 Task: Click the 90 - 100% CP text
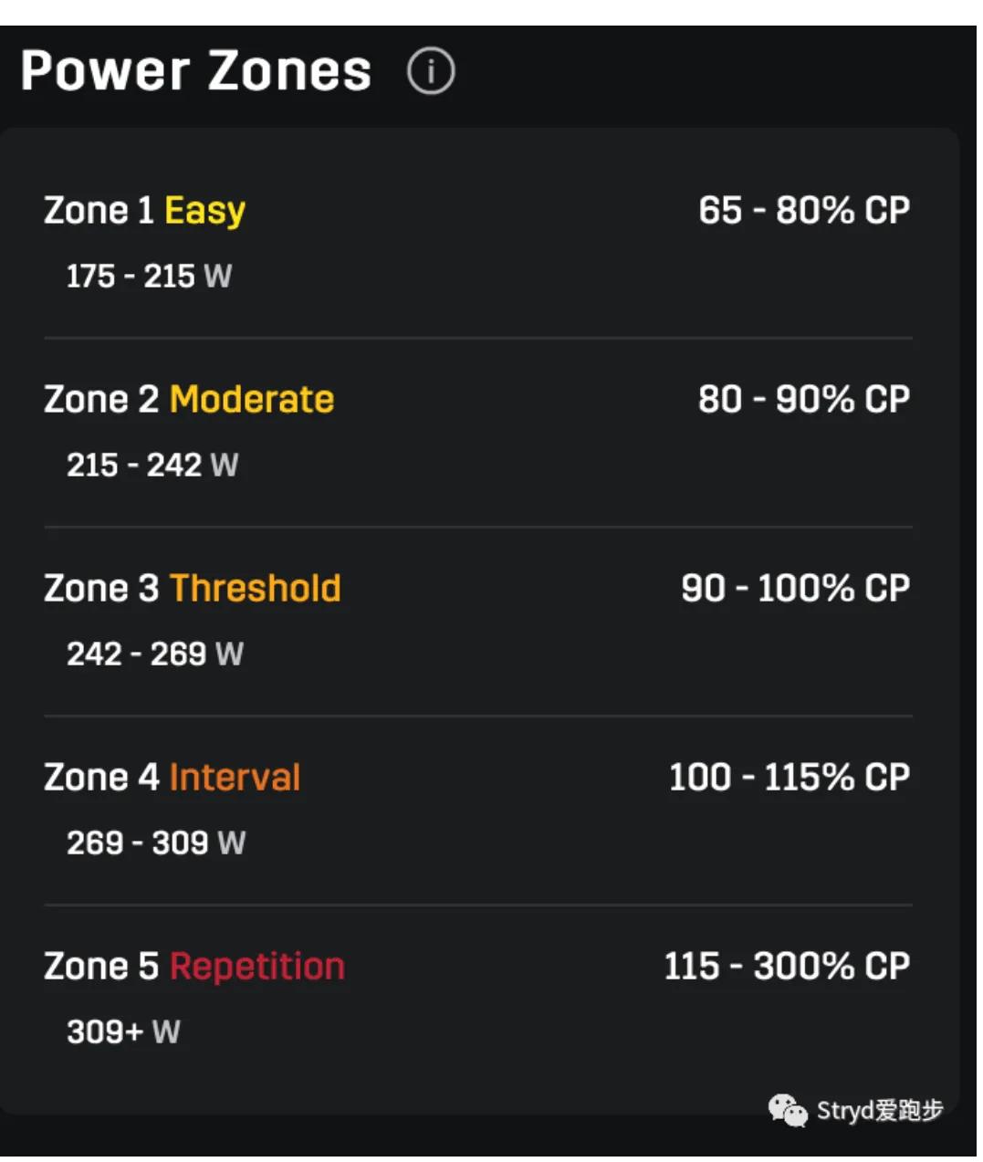795,589
